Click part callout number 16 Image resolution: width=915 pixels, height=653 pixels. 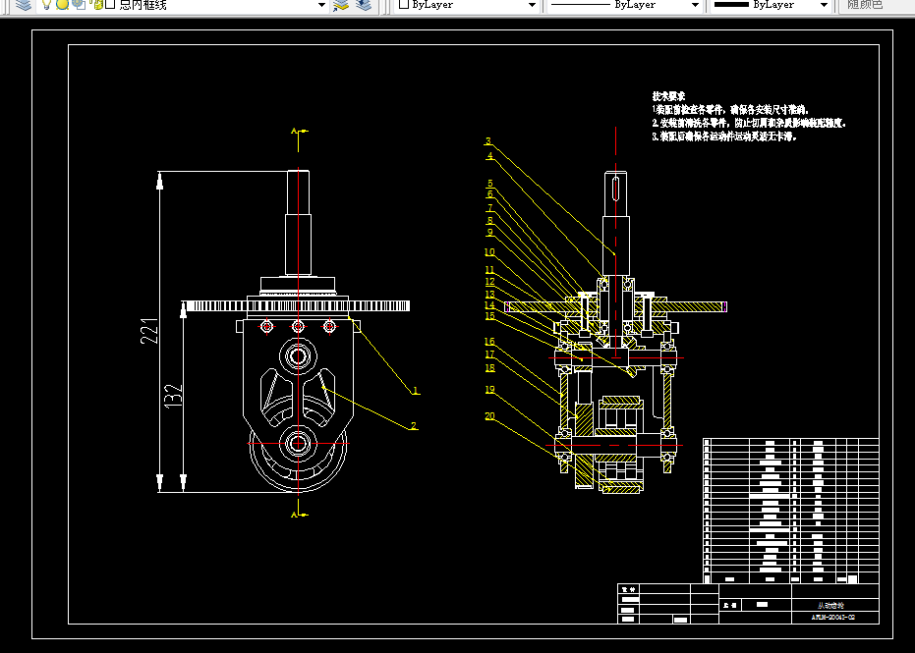click(489, 341)
